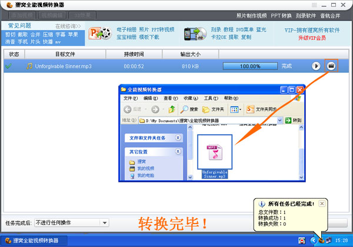
Task: Open the skin/menu button left of the minimize button
Action: pyautogui.click(x=314, y=5)
